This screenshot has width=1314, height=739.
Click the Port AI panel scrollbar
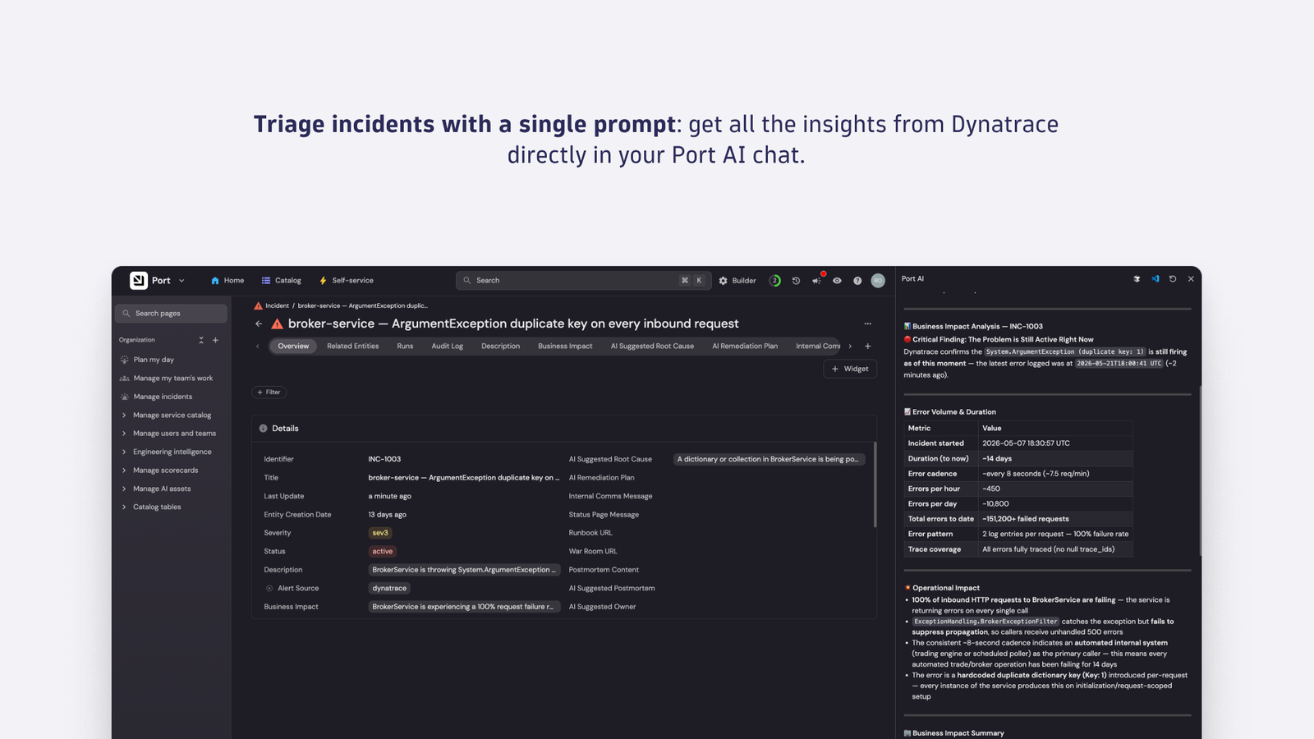(x=1200, y=470)
